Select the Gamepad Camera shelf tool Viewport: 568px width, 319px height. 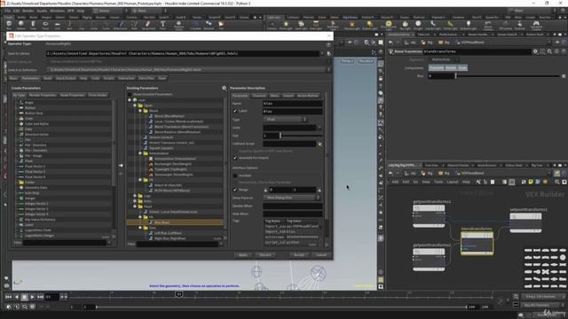point(536,25)
